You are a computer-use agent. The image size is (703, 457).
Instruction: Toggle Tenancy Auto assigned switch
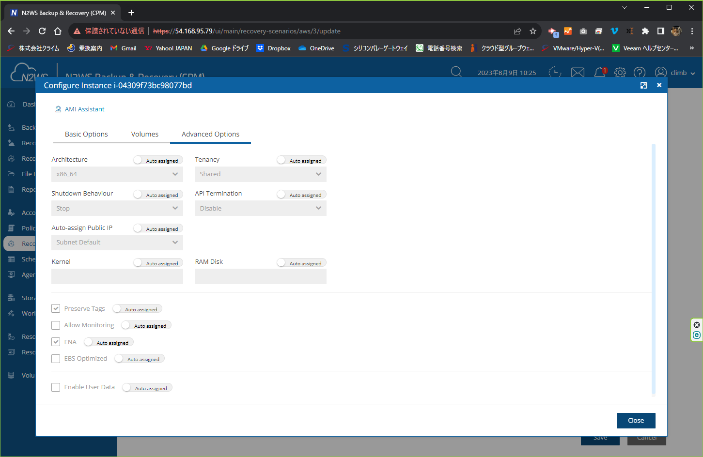[x=301, y=160]
